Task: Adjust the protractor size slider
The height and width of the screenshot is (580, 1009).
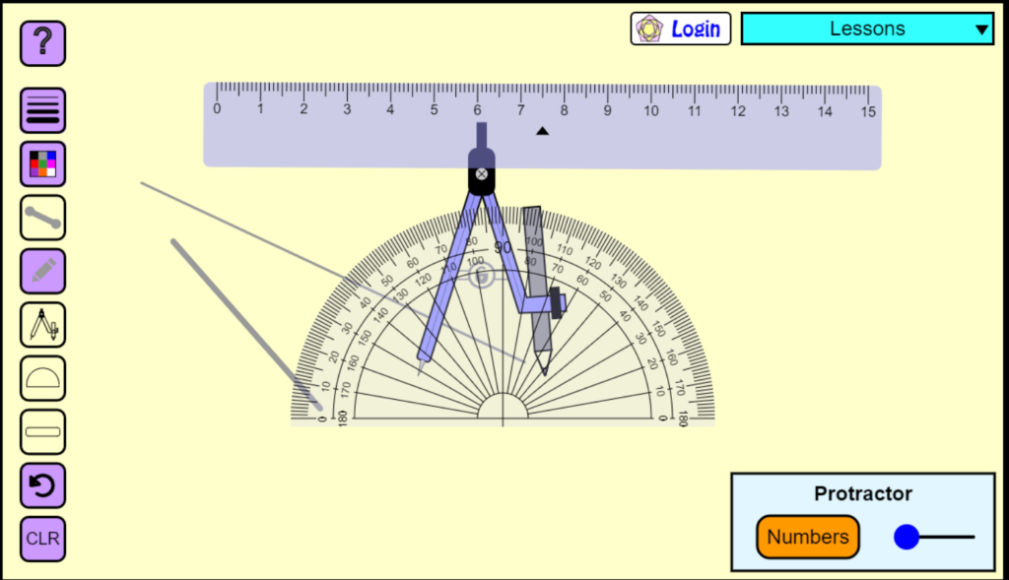Action: coord(906,537)
